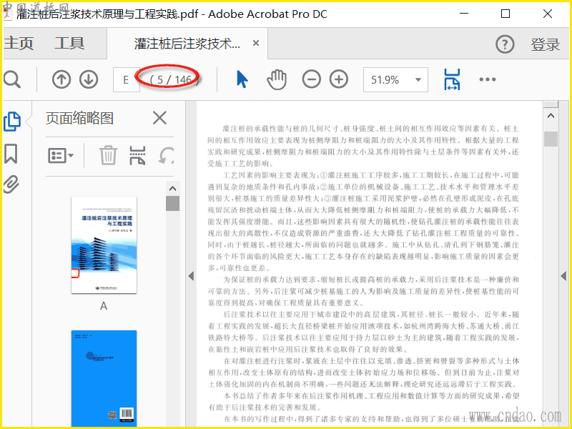Expand the right tools pane arrow
Image resolution: width=572 pixels, height=429 pixels.
(x=563, y=276)
